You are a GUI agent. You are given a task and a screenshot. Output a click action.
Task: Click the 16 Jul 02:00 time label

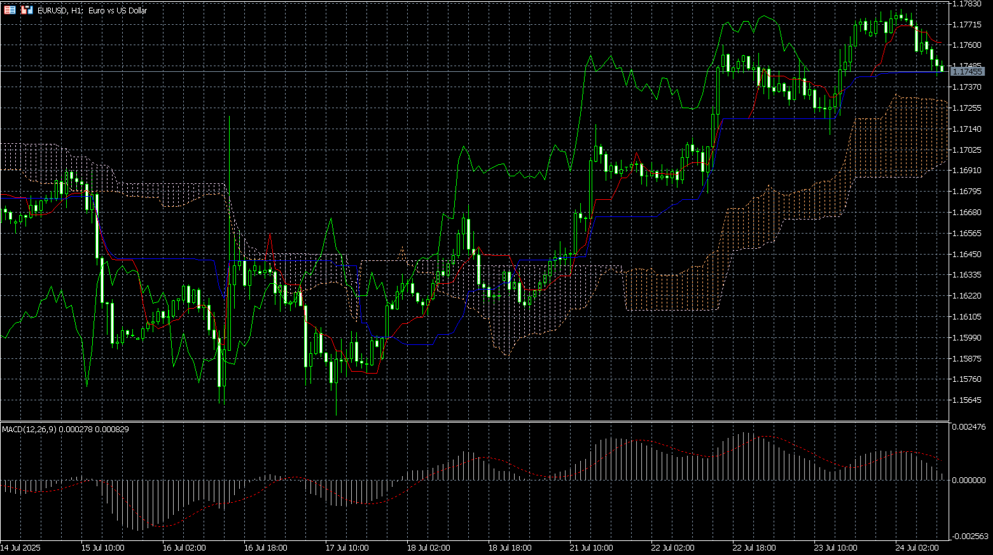pos(184,548)
